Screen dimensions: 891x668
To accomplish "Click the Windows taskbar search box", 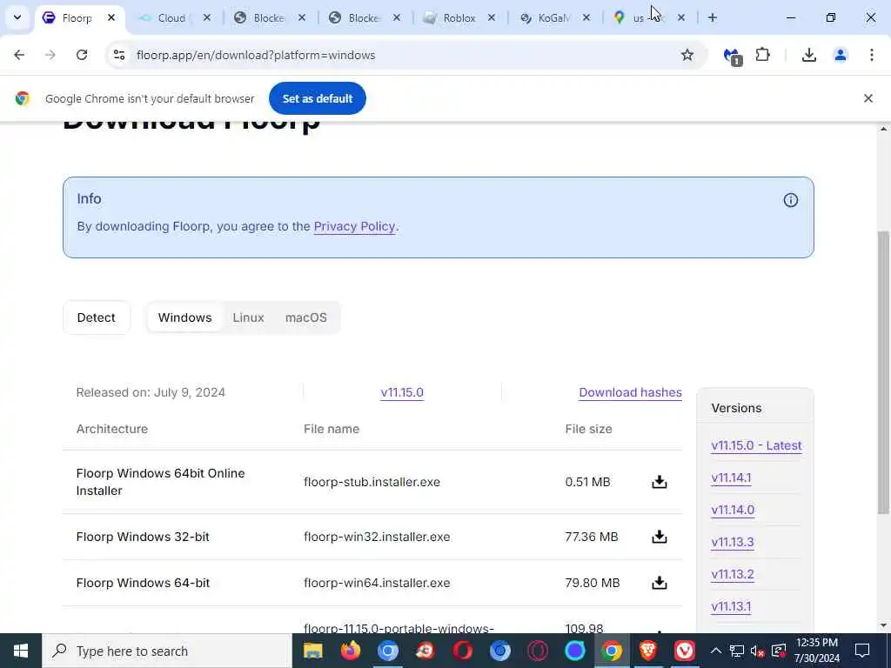I will pyautogui.click(x=167, y=651).
